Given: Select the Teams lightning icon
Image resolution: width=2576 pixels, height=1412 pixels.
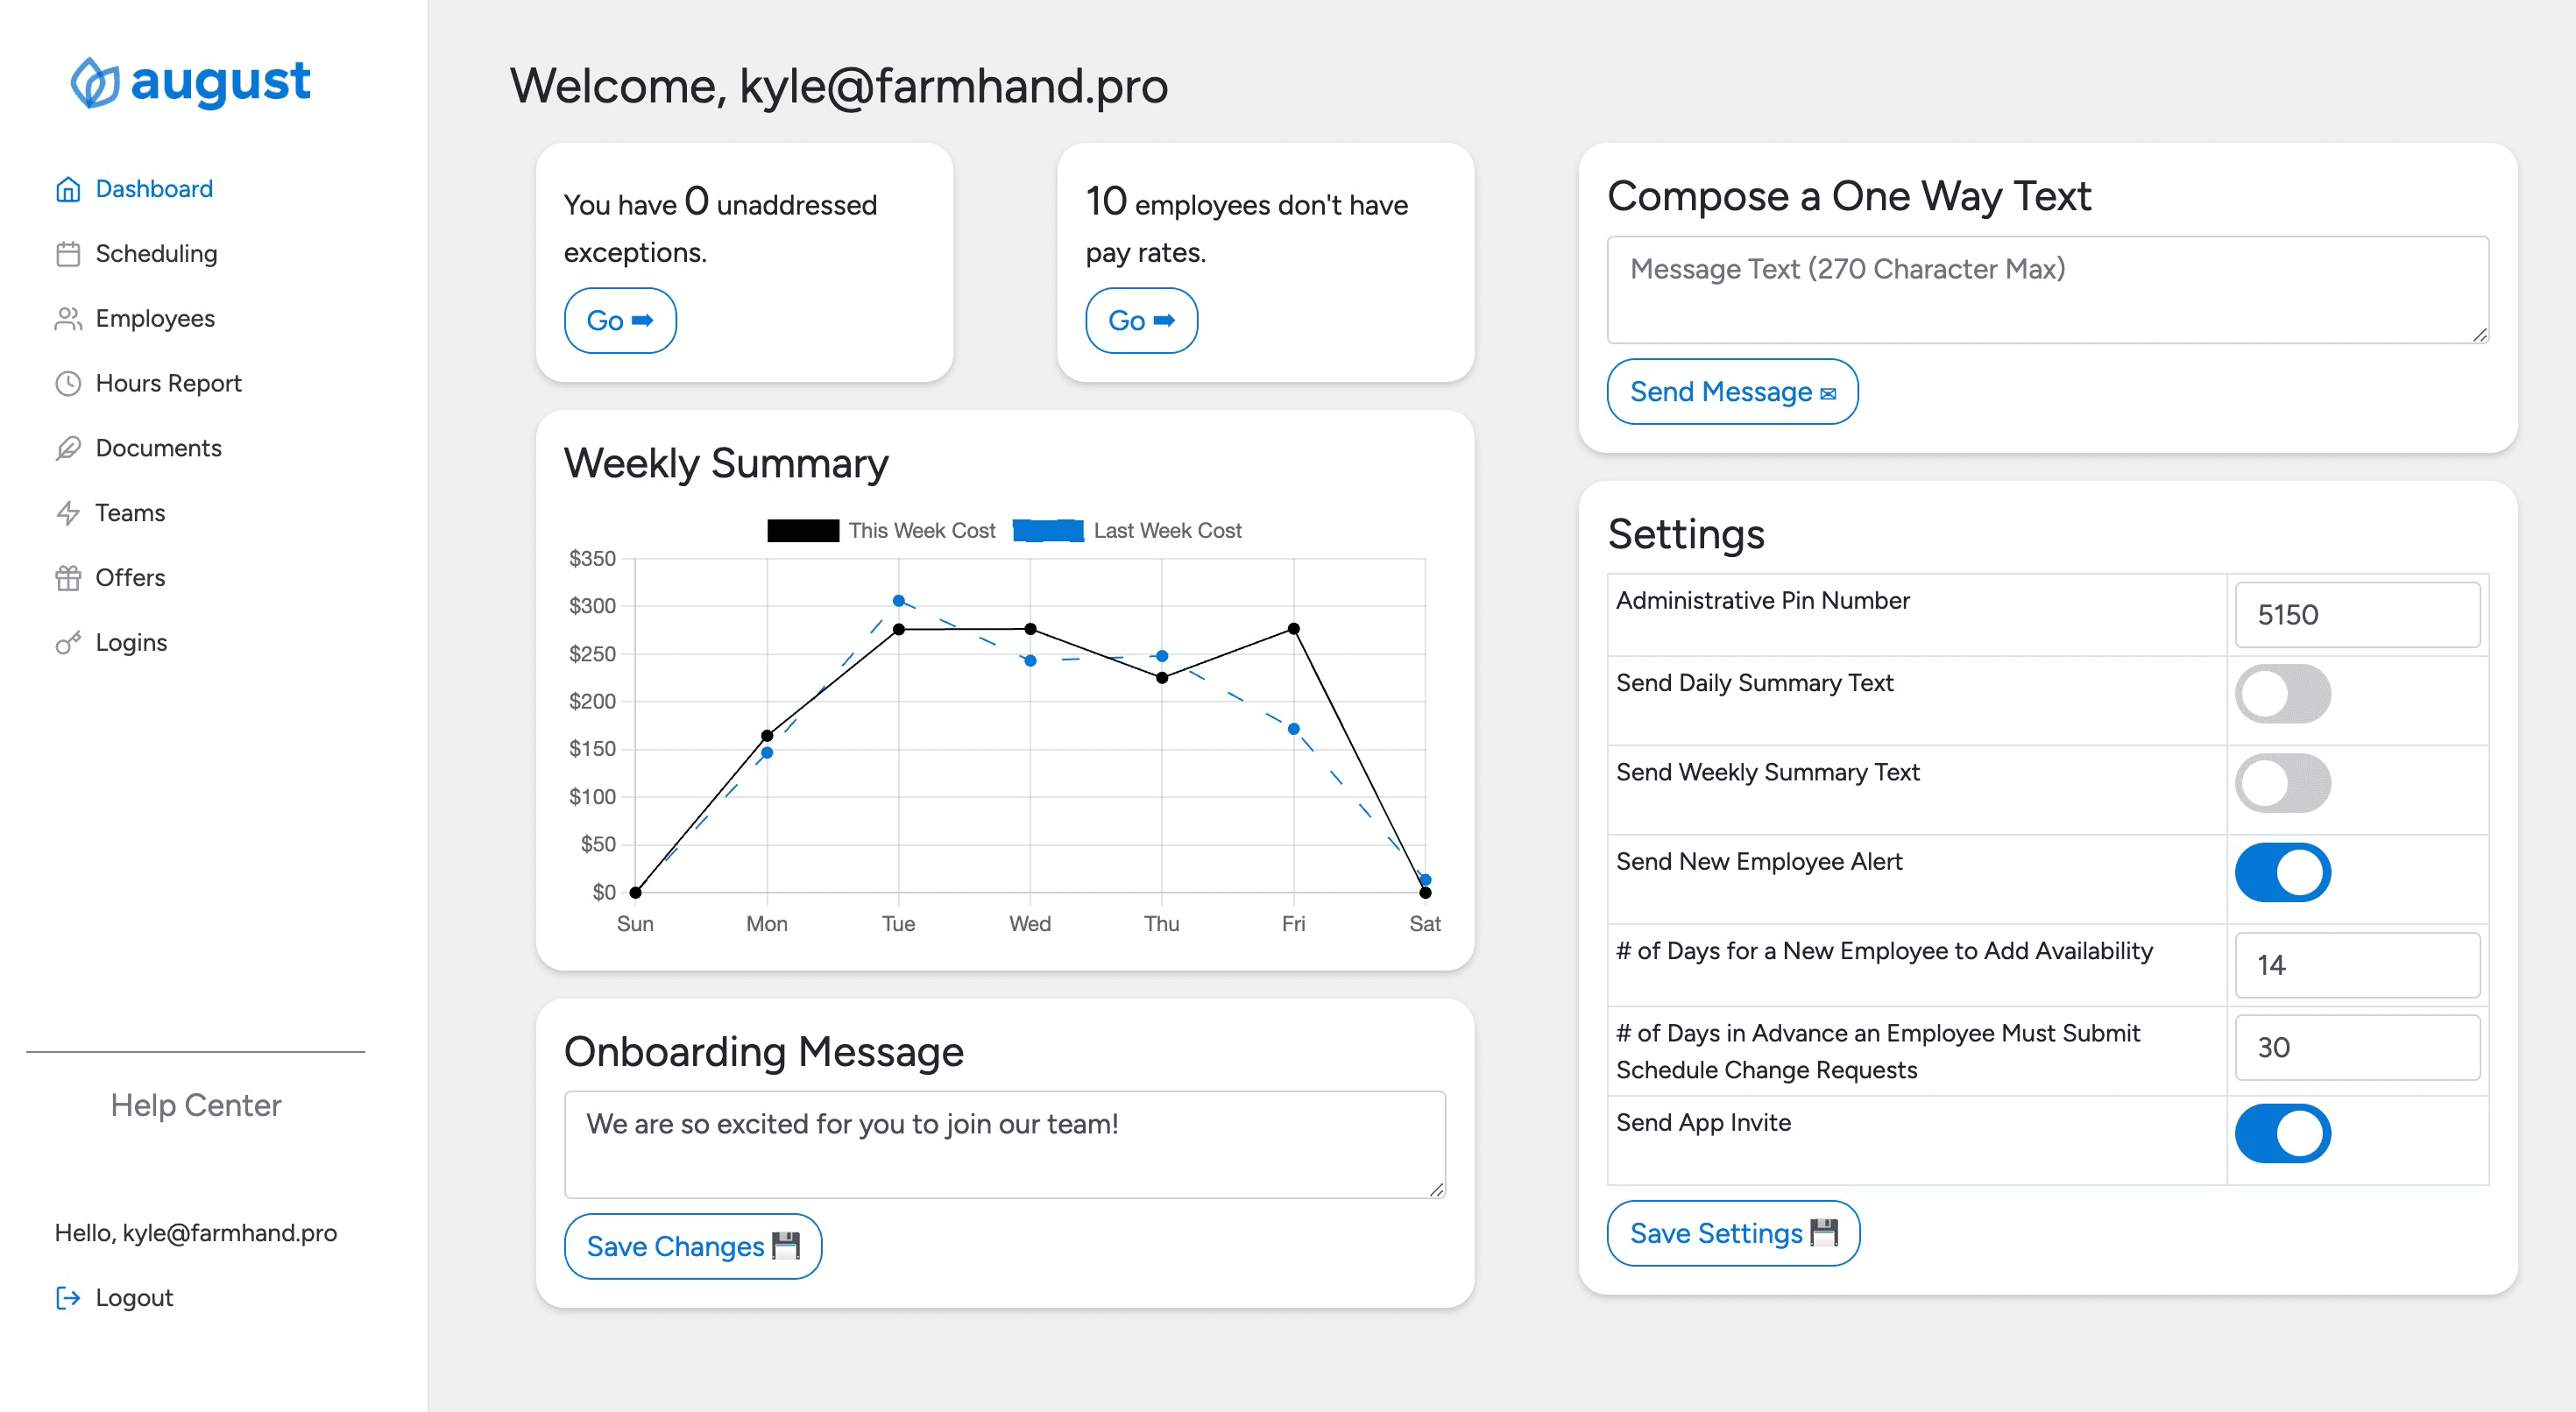Looking at the screenshot, I should pyautogui.click(x=67, y=512).
